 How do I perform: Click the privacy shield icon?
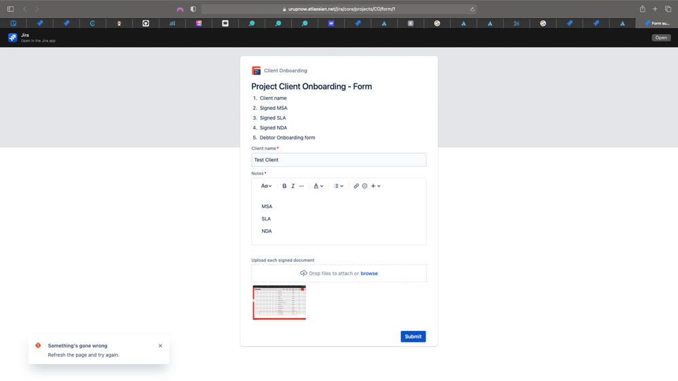click(193, 9)
